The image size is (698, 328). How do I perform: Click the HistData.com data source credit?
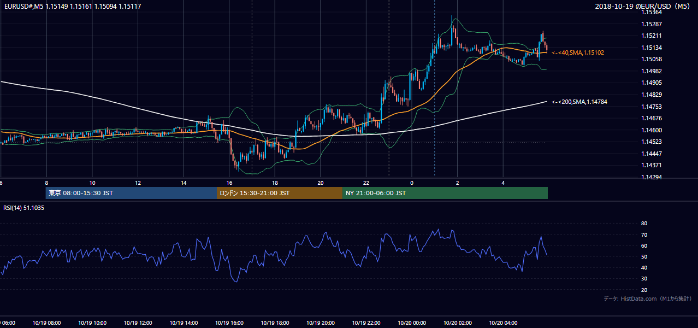[648, 298]
